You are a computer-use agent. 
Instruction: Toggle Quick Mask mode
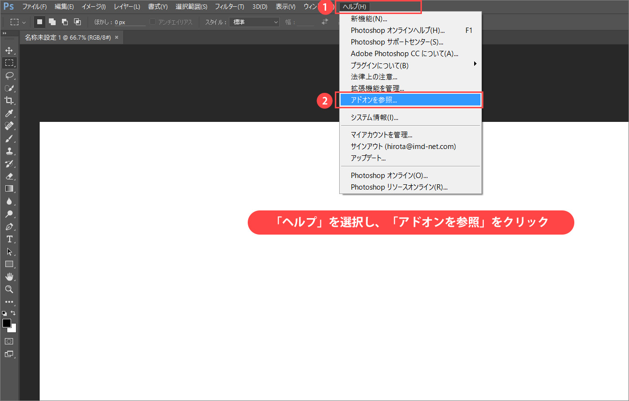point(9,341)
